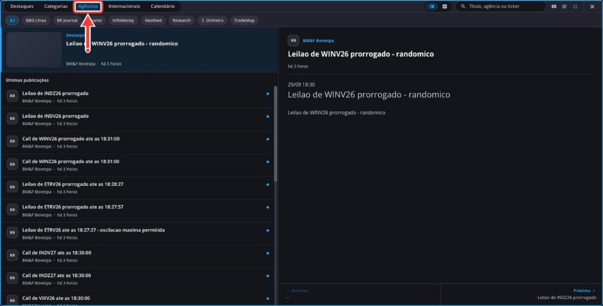Open Call de WINV26 prorrogado ate as 18:31:00

pos(137,142)
